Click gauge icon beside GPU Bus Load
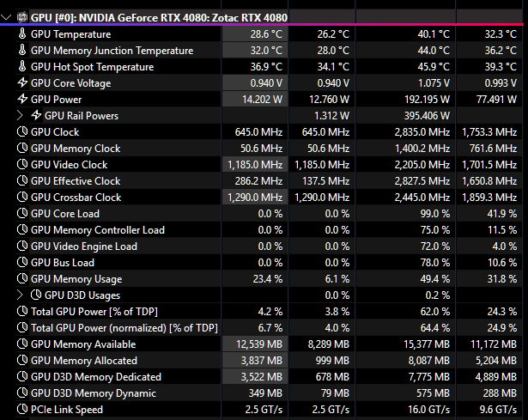The image size is (528, 420). click(x=22, y=262)
